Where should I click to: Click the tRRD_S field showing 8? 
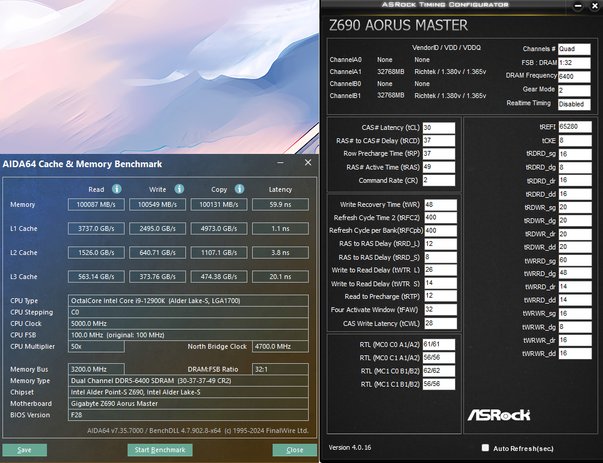441,257
